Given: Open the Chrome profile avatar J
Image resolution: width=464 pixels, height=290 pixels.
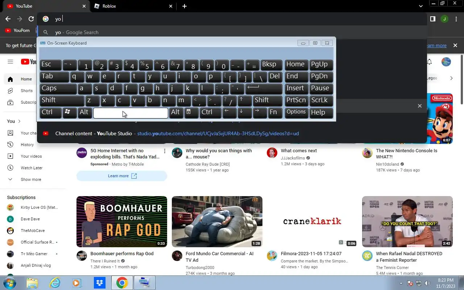Looking at the screenshot, I should tap(444, 19).
